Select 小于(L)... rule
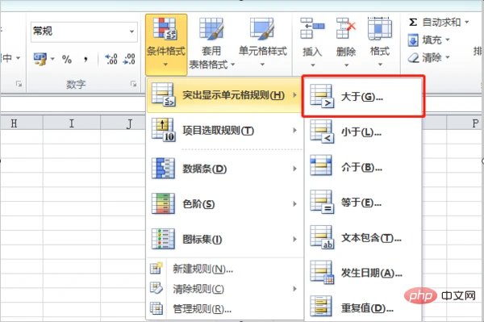The image size is (484, 322). tap(363, 132)
